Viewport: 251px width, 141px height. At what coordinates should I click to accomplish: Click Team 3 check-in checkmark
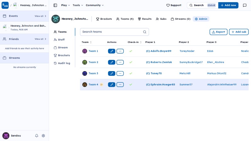click(131, 73)
